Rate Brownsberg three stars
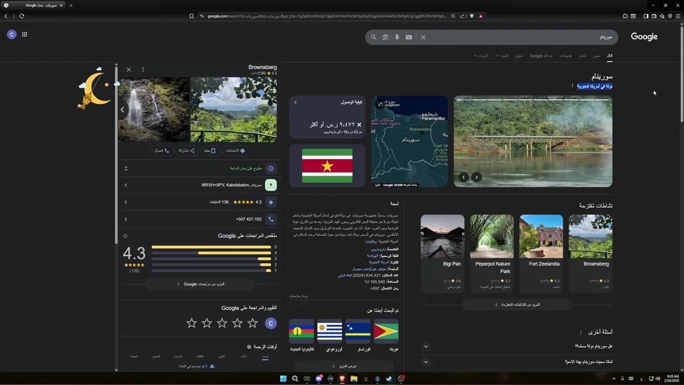Screen dimensions: 684x385 click(x=222, y=323)
